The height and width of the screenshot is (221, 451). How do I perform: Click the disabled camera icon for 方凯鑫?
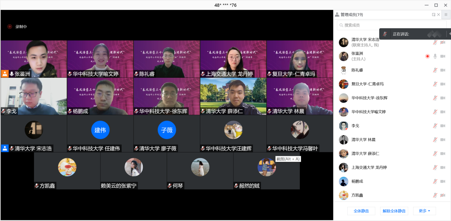pos(443,195)
